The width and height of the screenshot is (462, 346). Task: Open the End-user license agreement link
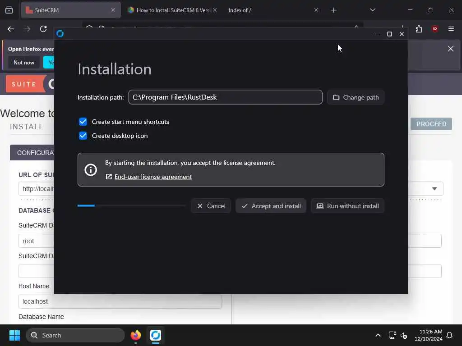coord(153,177)
